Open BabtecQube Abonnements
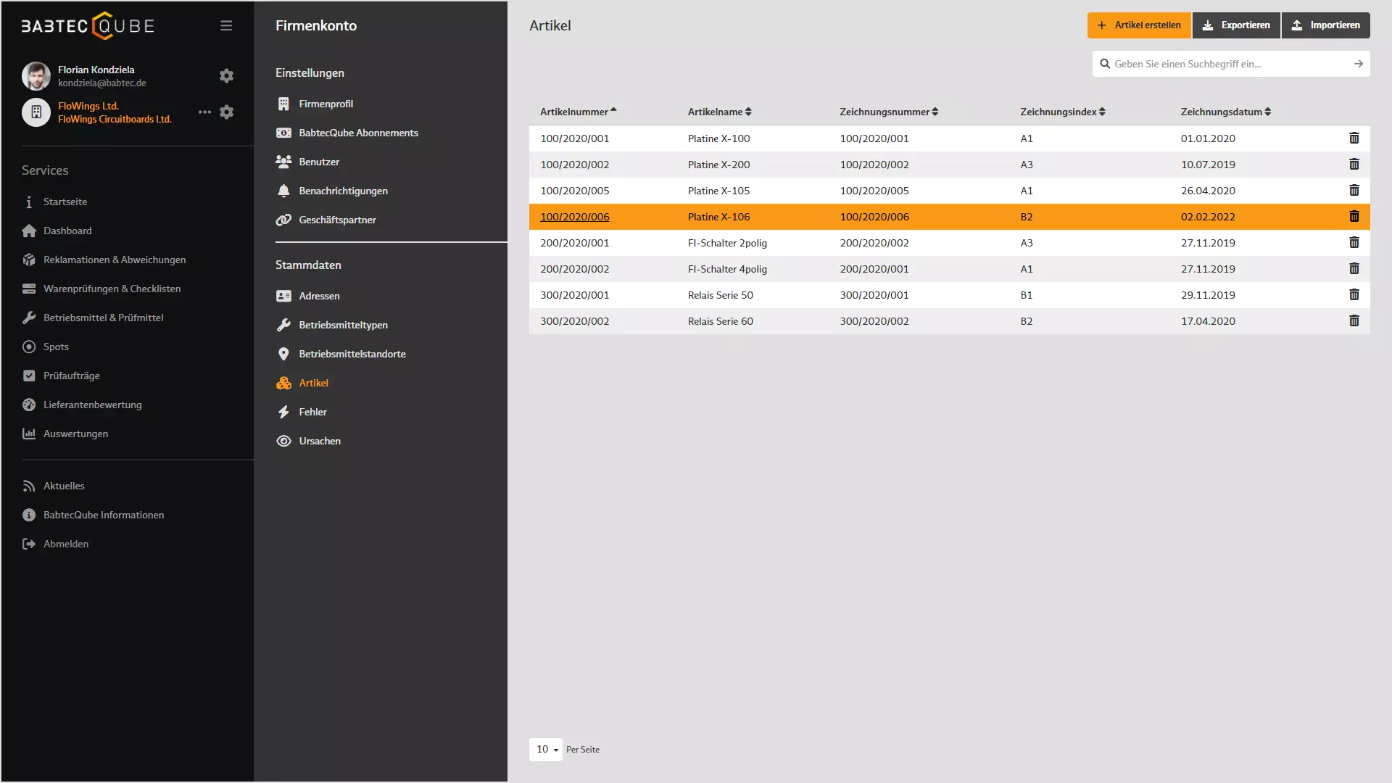Image resolution: width=1392 pixels, height=783 pixels. [x=359, y=133]
